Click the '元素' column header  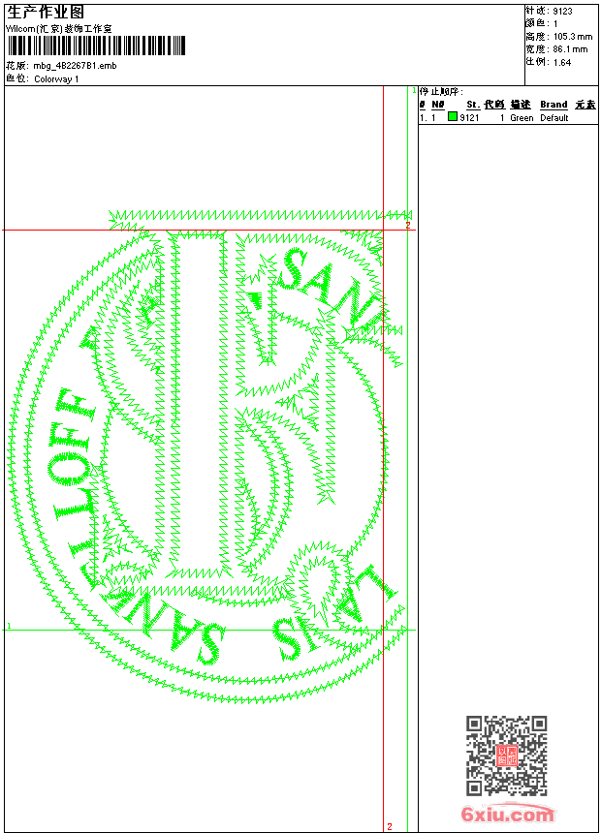(x=585, y=105)
